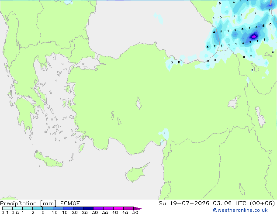Click the purple precipitation maximum on map
This screenshot has width=277, height=214.
pos(254,37)
